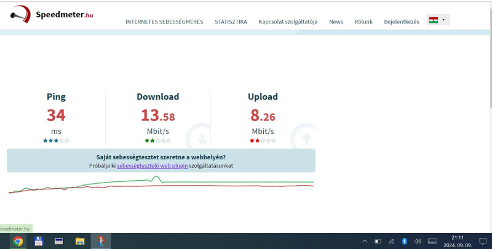Click the green Download star rating

[158, 141]
